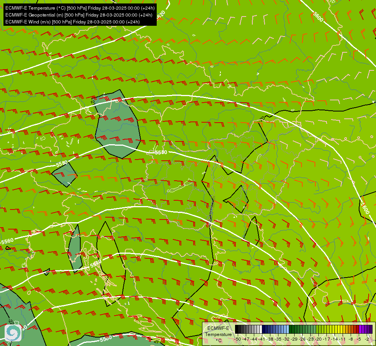This screenshot has height=346, width=376.
Task: Pick the lightest blue swatch before -32
Action: (288, 329)
